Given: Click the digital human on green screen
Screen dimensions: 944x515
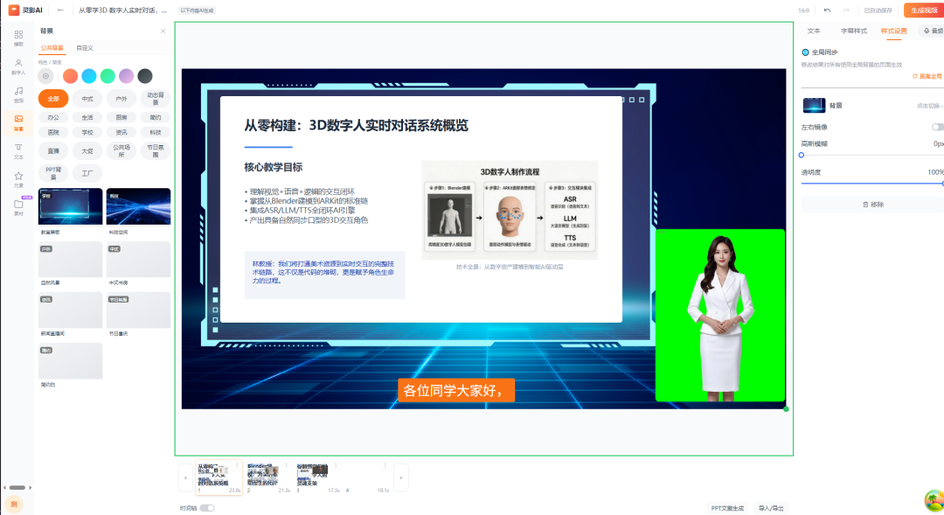Looking at the screenshot, I should click(720, 316).
